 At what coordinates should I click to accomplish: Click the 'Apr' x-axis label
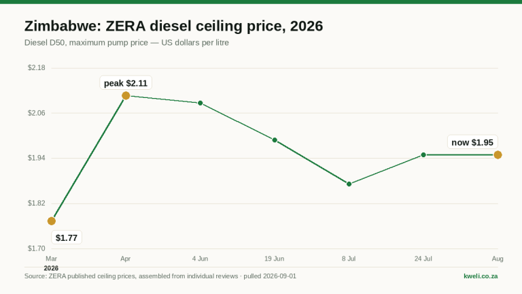tap(126, 259)
